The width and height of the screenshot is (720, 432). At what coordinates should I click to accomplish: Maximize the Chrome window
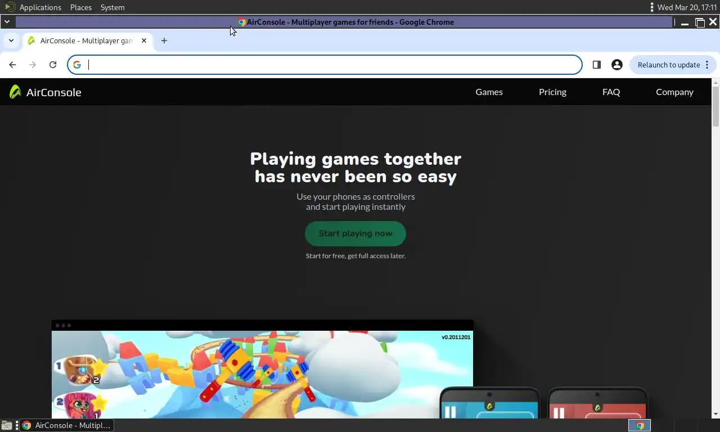[x=700, y=22]
